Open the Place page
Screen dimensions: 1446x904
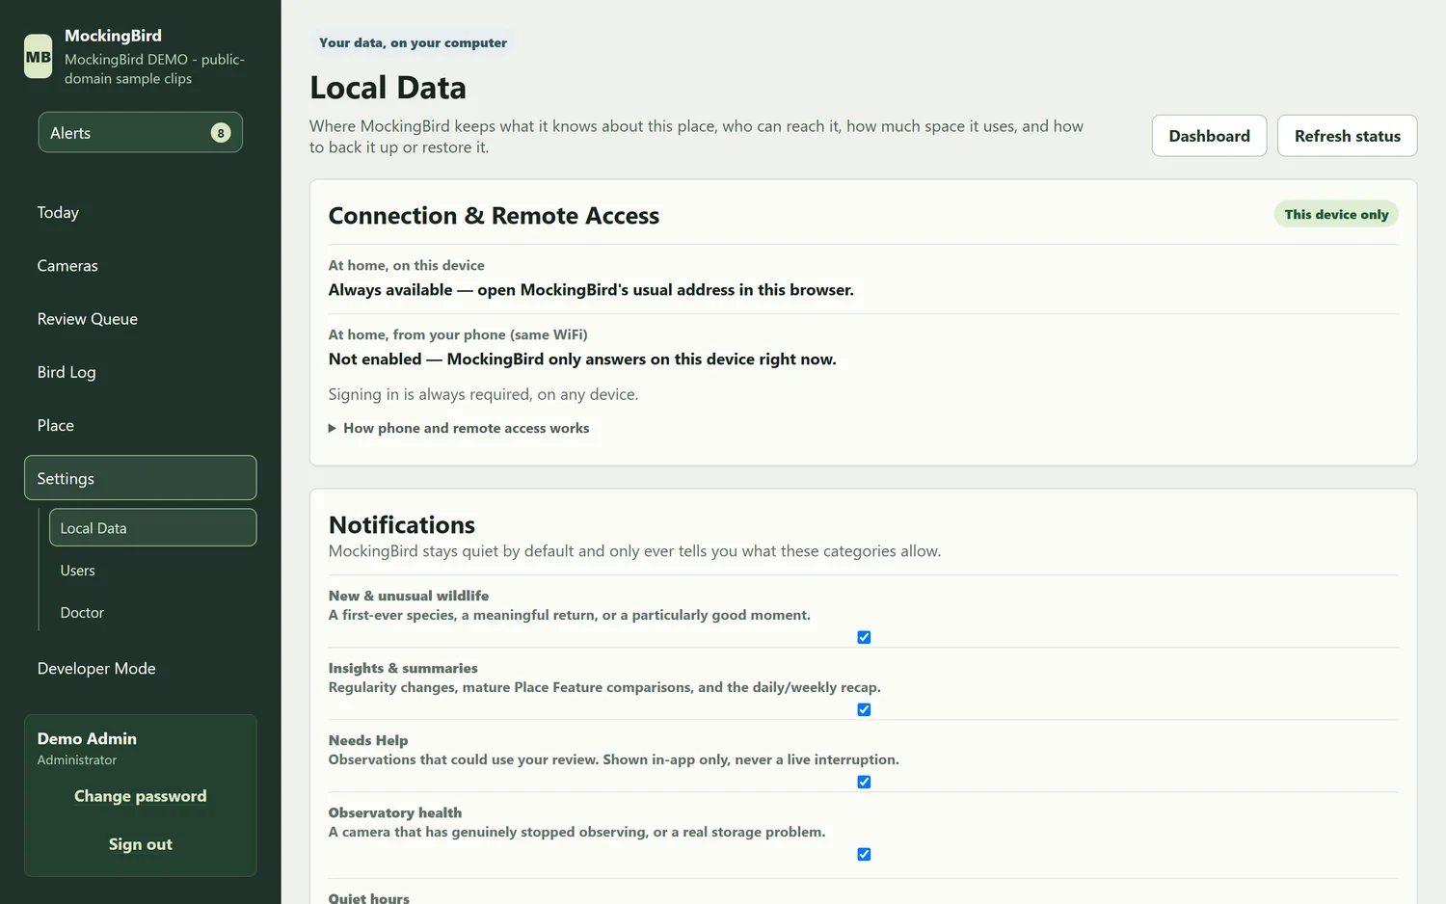coord(140,425)
